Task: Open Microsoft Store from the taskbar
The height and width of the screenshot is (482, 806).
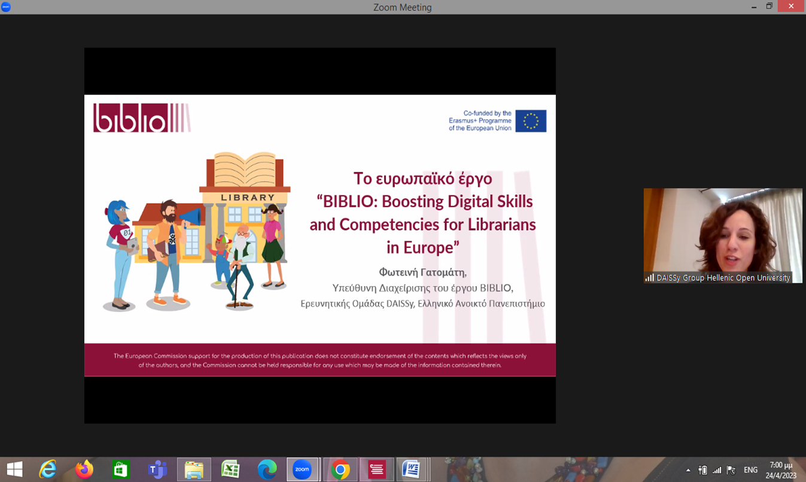Action: click(121, 469)
